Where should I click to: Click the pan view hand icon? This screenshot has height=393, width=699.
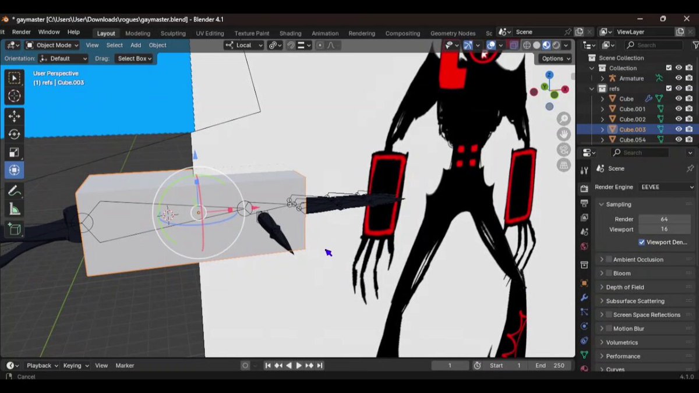(564, 134)
